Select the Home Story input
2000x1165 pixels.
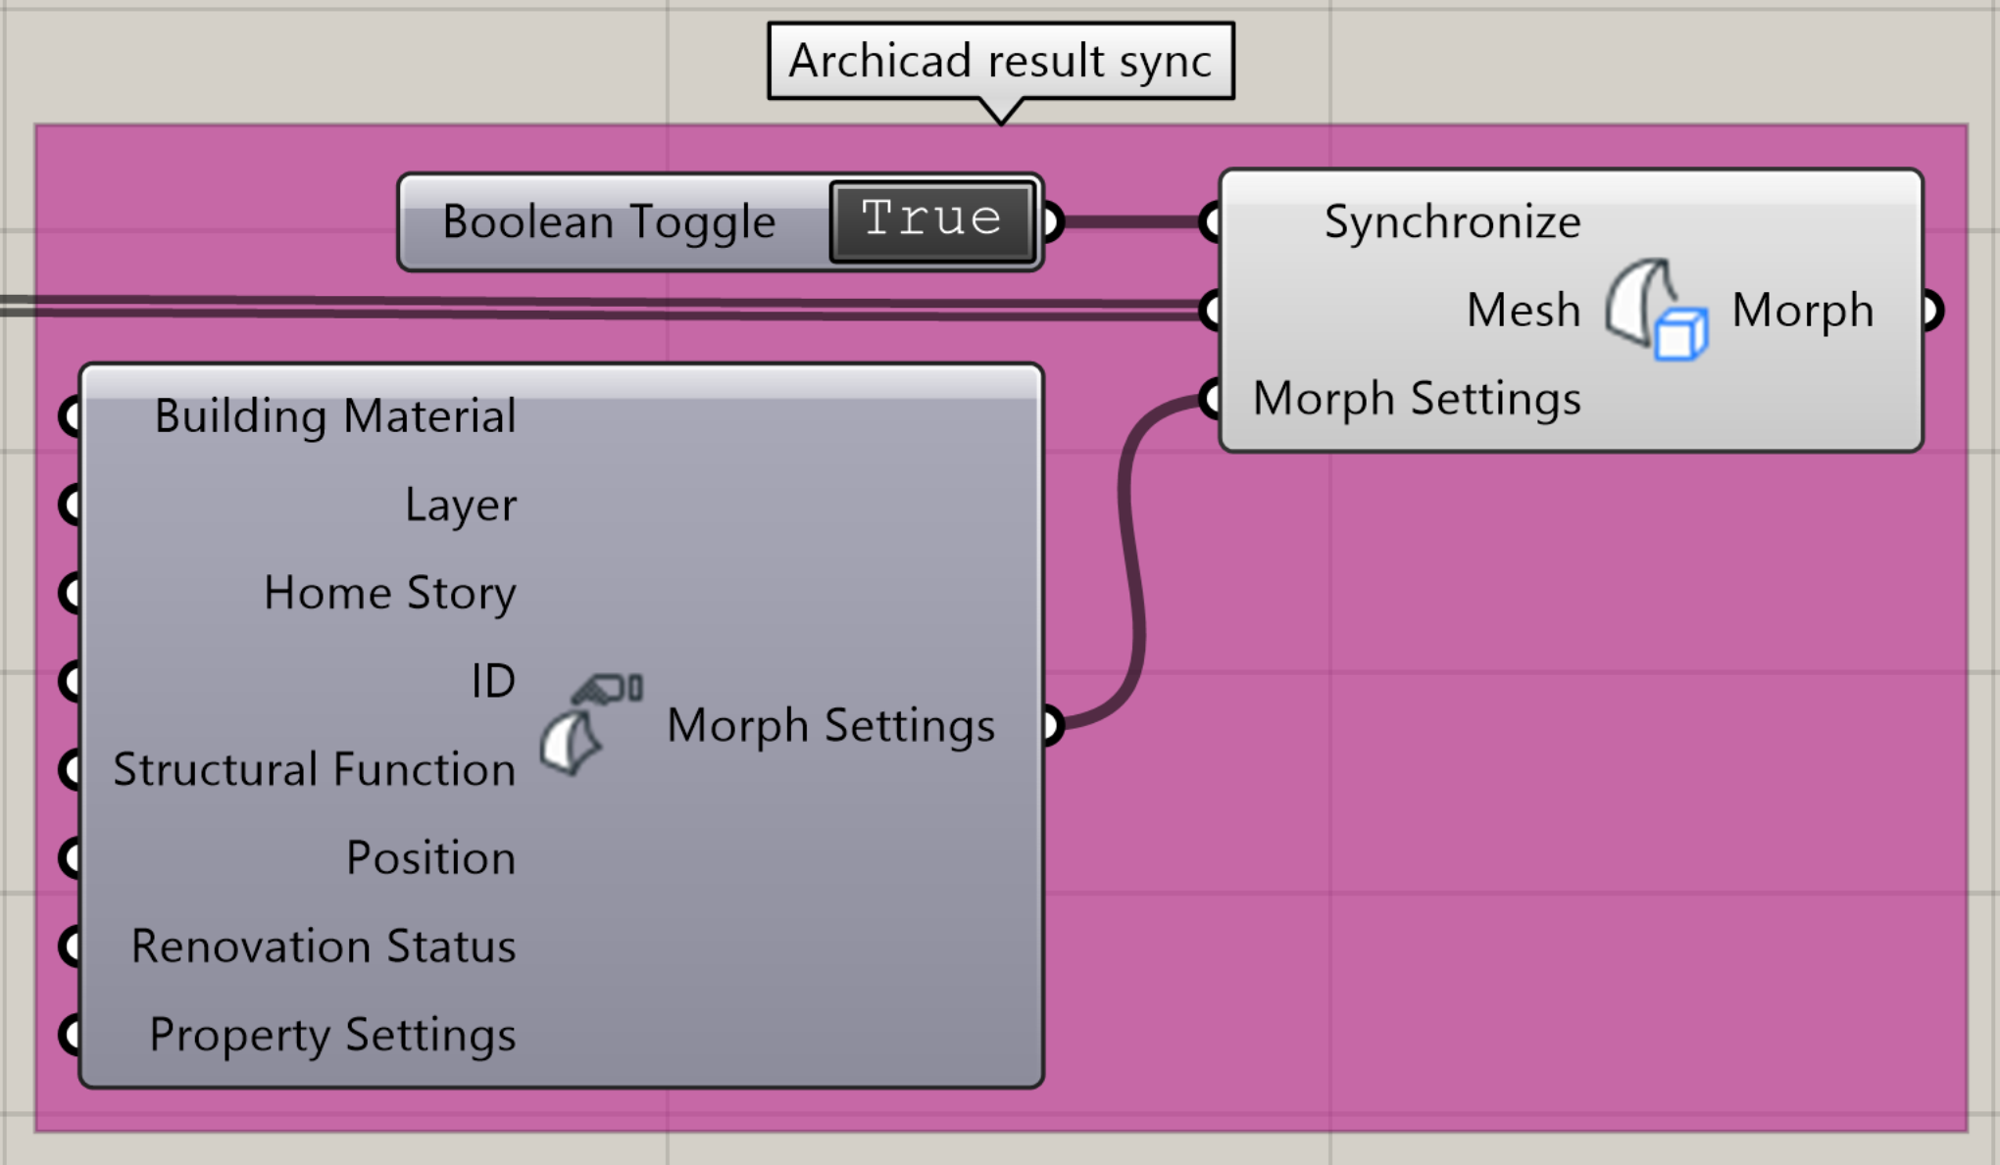click(x=389, y=593)
